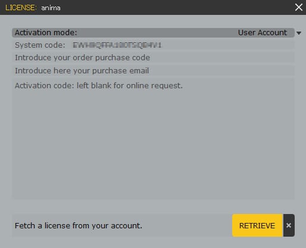Image resolution: width=306 pixels, height=248 pixels.
Task: Click 'Fetch a license from your account.' text
Action: [x=79, y=225]
